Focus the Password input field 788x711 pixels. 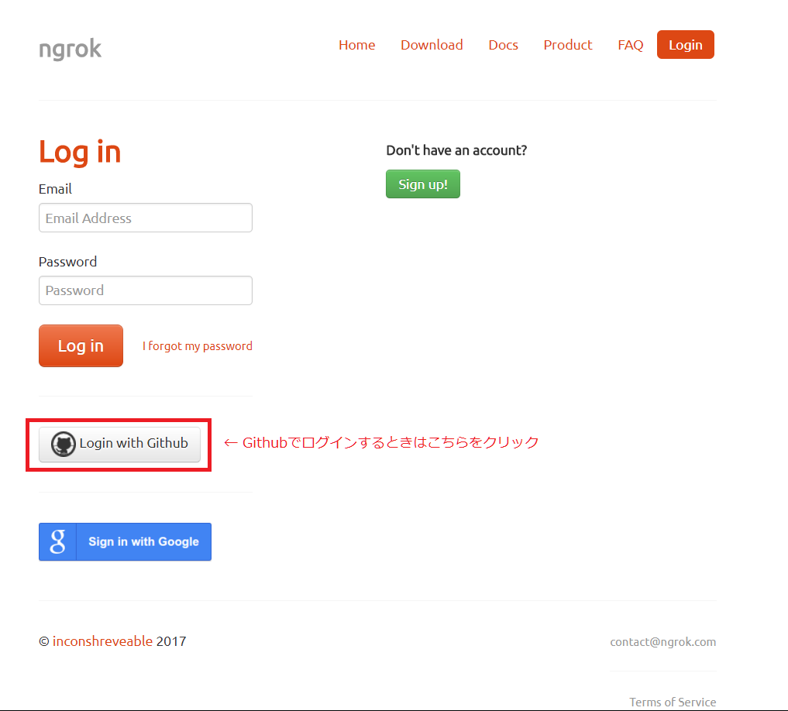(x=146, y=290)
